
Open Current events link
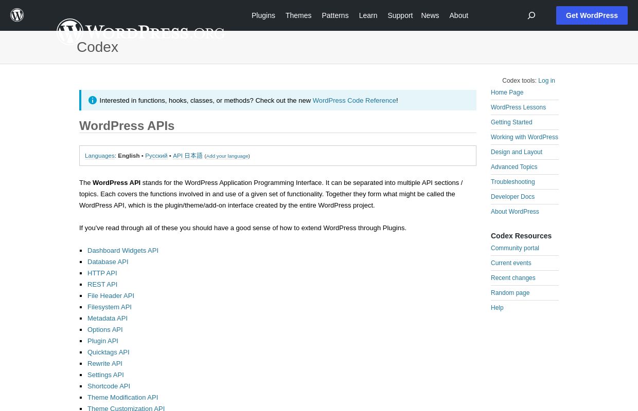pyautogui.click(x=511, y=263)
